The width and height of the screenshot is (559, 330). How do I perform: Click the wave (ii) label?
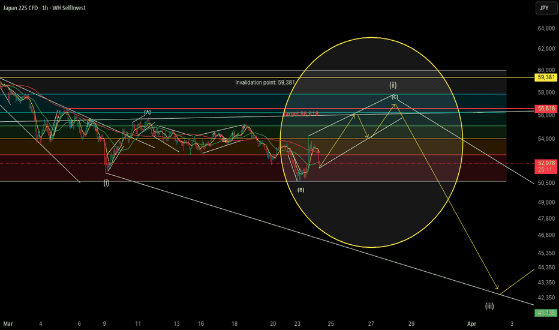[x=393, y=85]
